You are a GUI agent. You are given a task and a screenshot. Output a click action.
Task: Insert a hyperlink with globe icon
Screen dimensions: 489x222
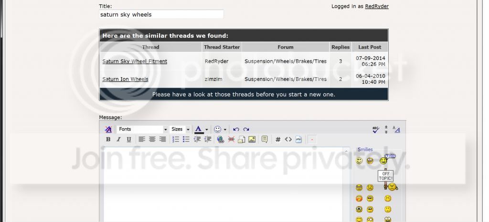coord(221,140)
